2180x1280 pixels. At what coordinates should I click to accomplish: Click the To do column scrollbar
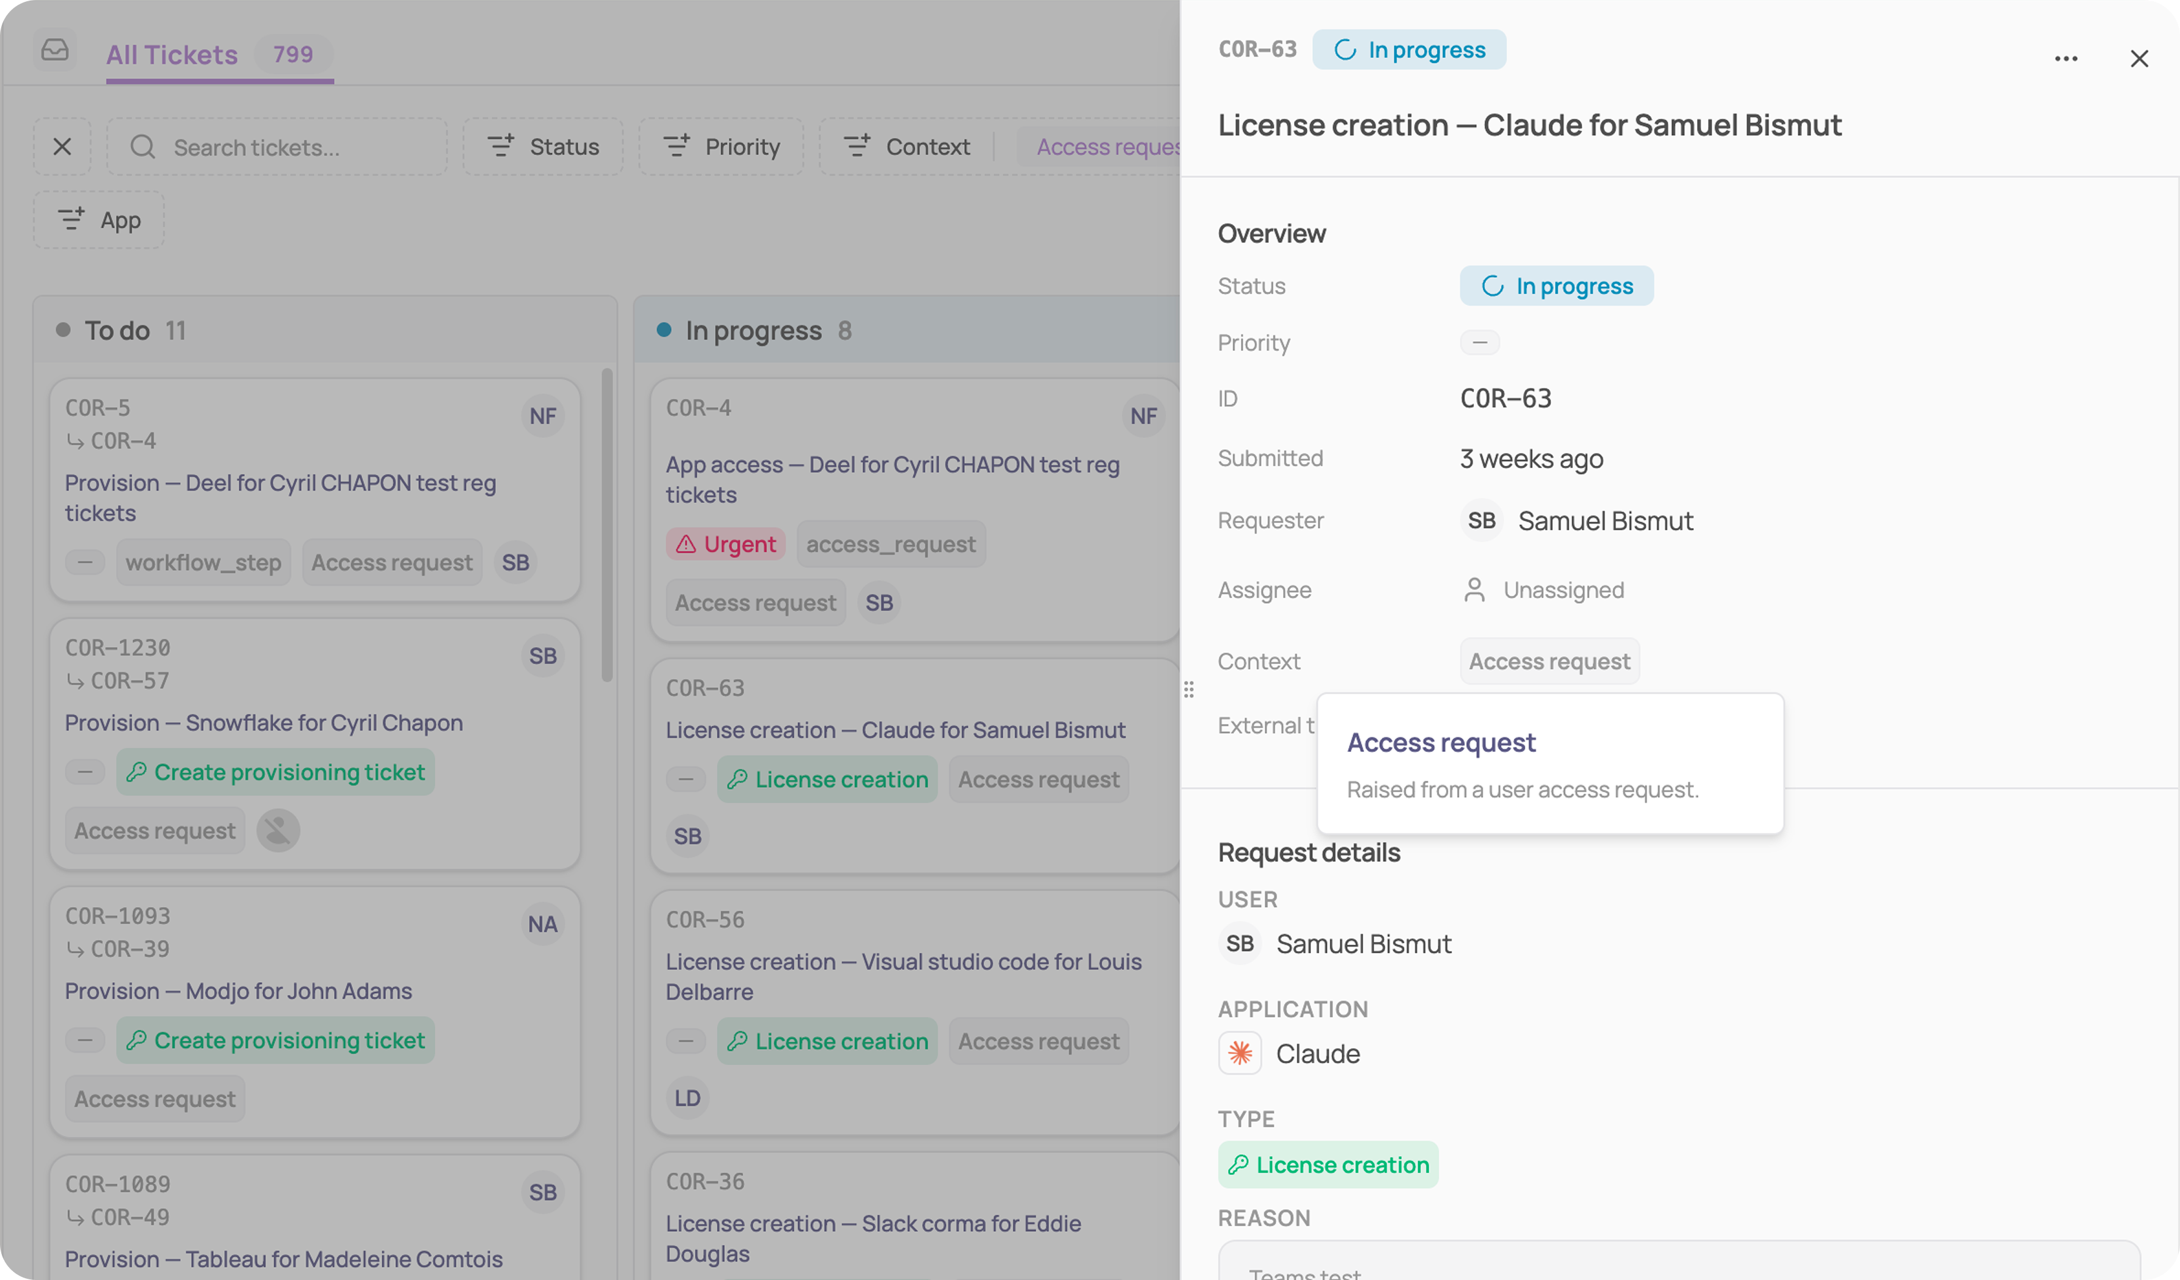(606, 525)
